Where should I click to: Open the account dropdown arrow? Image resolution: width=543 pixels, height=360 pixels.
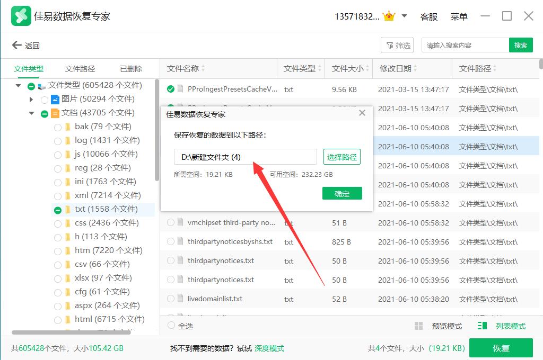404,16
